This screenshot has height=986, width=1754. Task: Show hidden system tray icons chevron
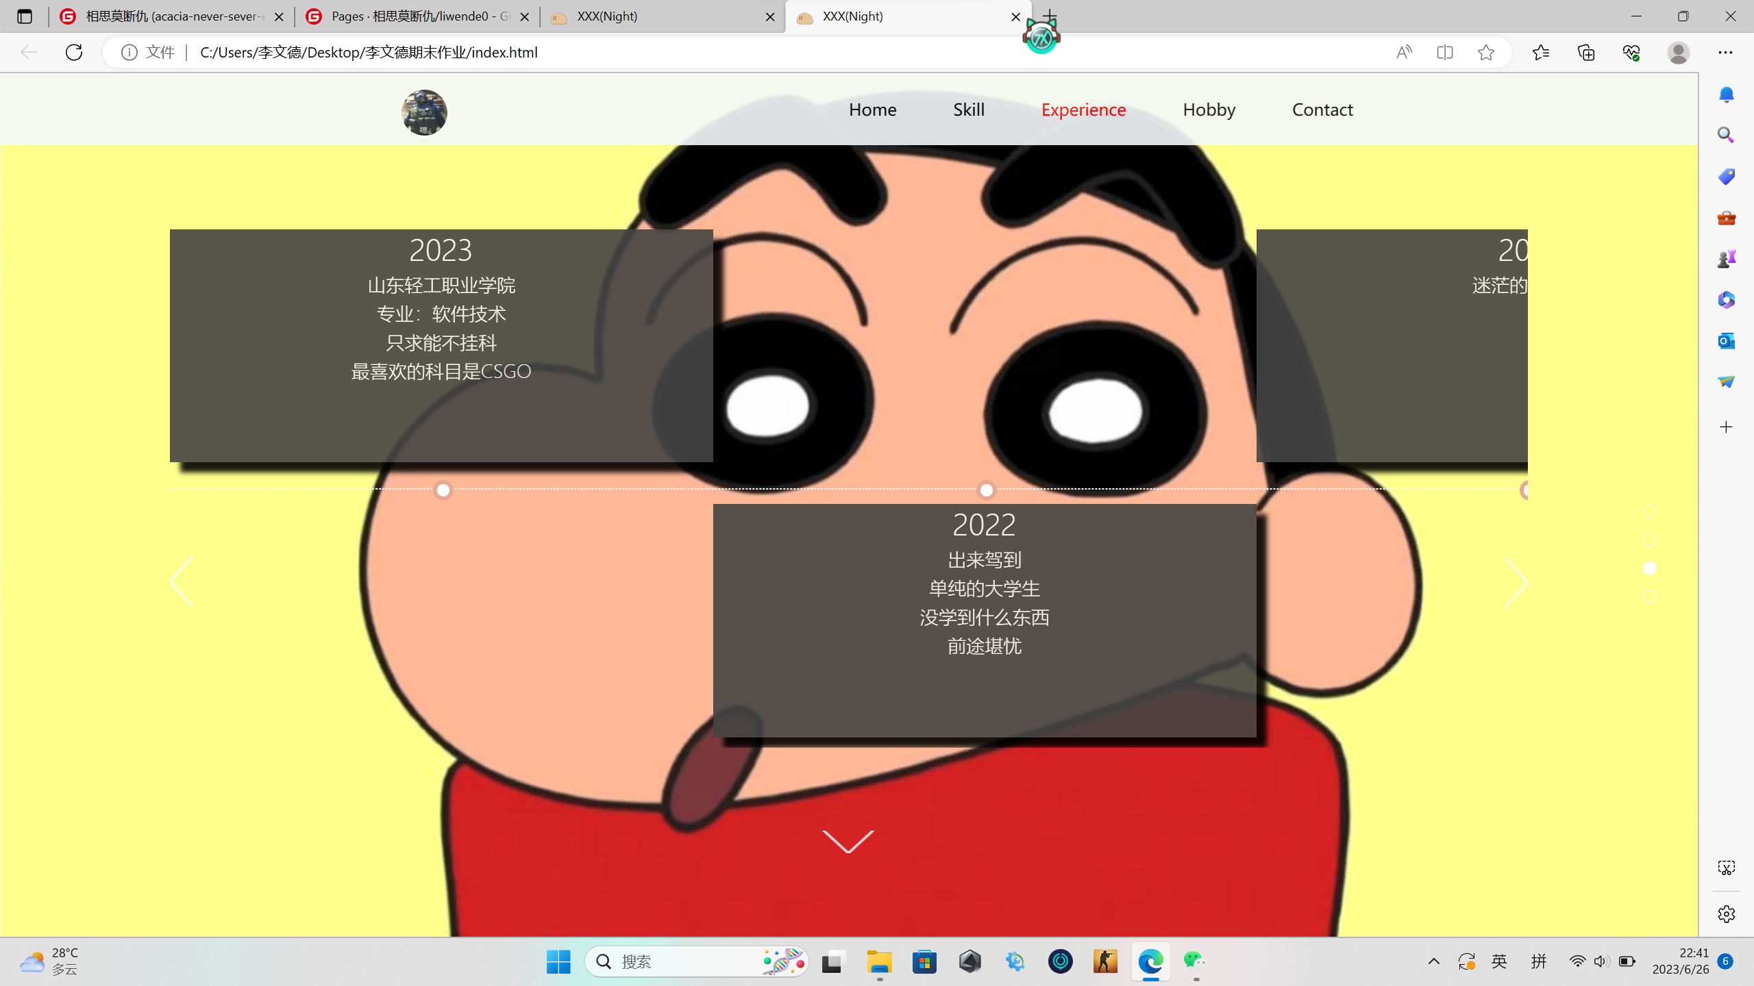[x=1433, y=961]
